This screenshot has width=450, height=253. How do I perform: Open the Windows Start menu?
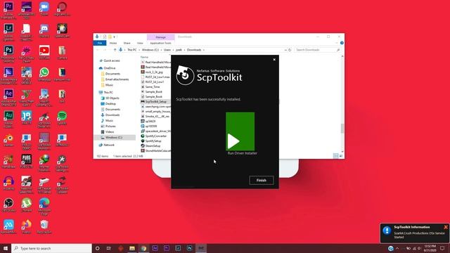click(6, 248)
